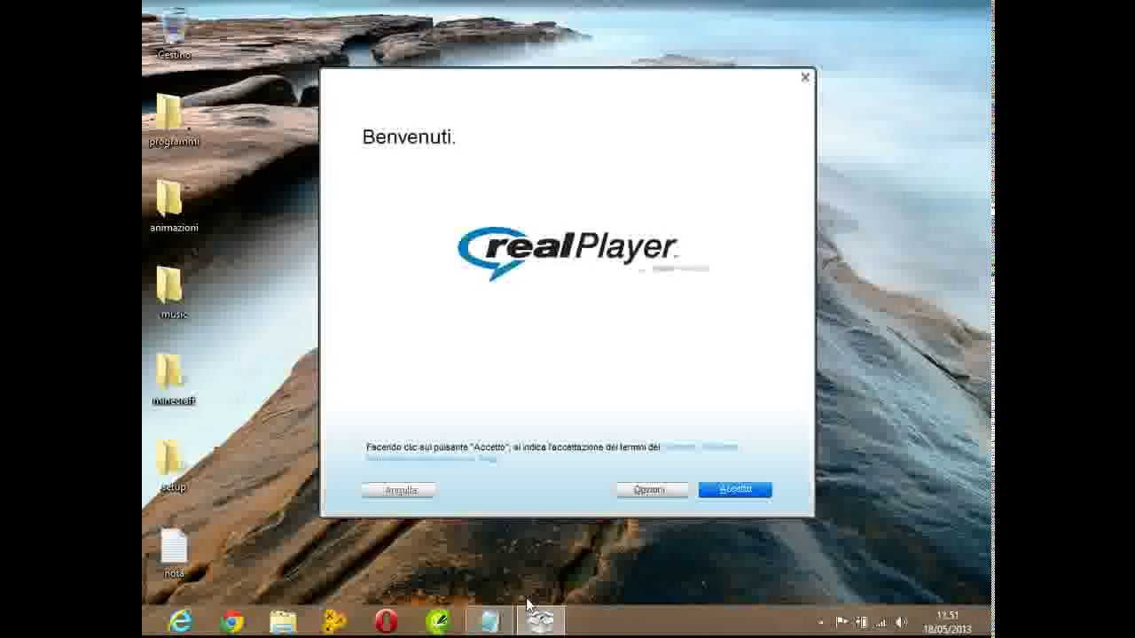This screenshot has width=1135, height=638.
Task: Open the taskbar clock and date
Action: pos(947,622)
